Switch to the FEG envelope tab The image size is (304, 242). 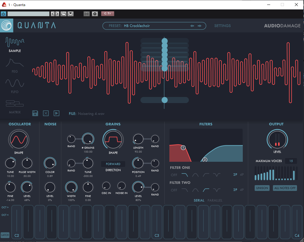pos(15,66)
